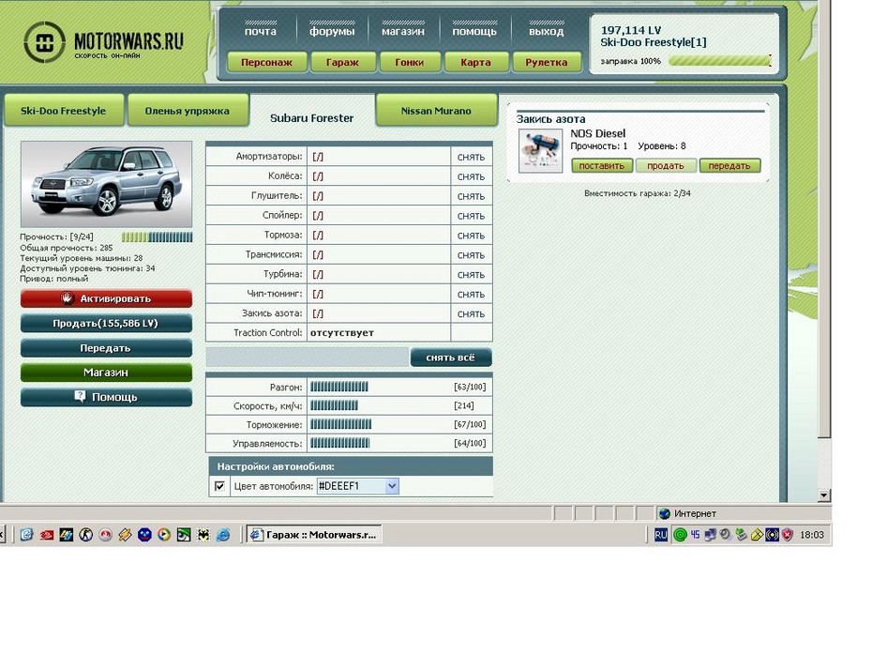Click the red shield tray icon
Screen dimensions: 872x655
788,535
